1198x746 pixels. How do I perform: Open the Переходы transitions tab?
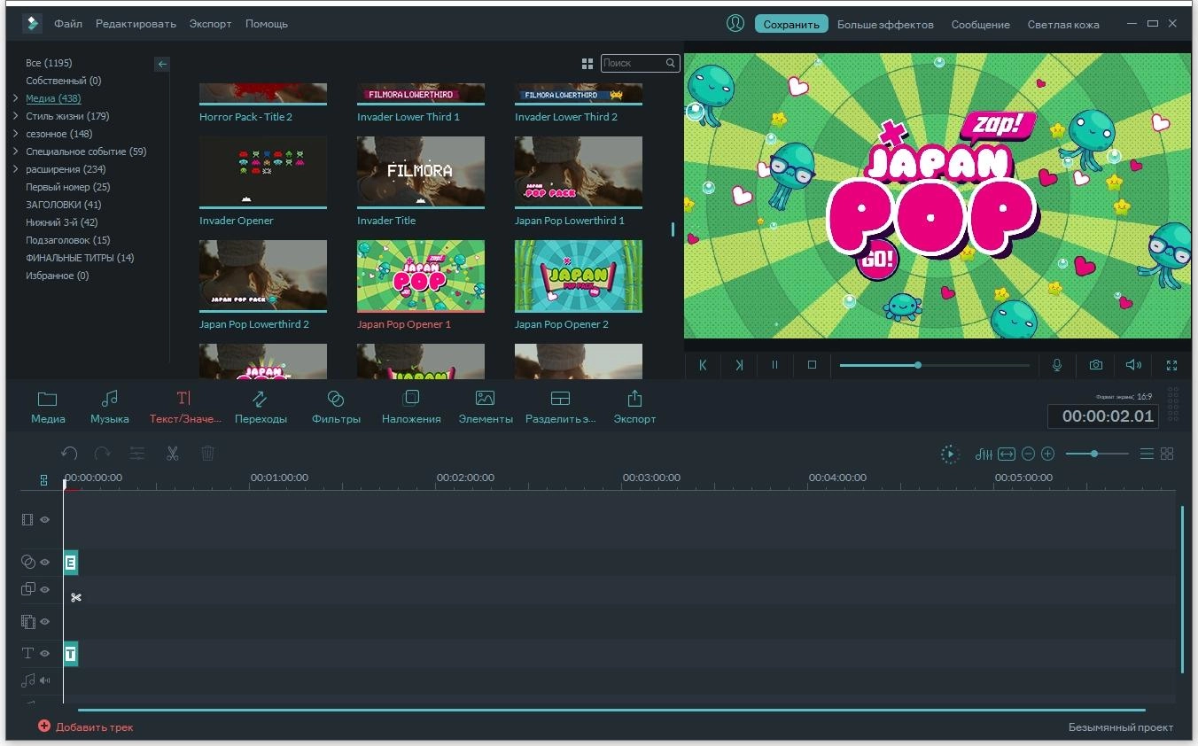[x=261, y=408]
